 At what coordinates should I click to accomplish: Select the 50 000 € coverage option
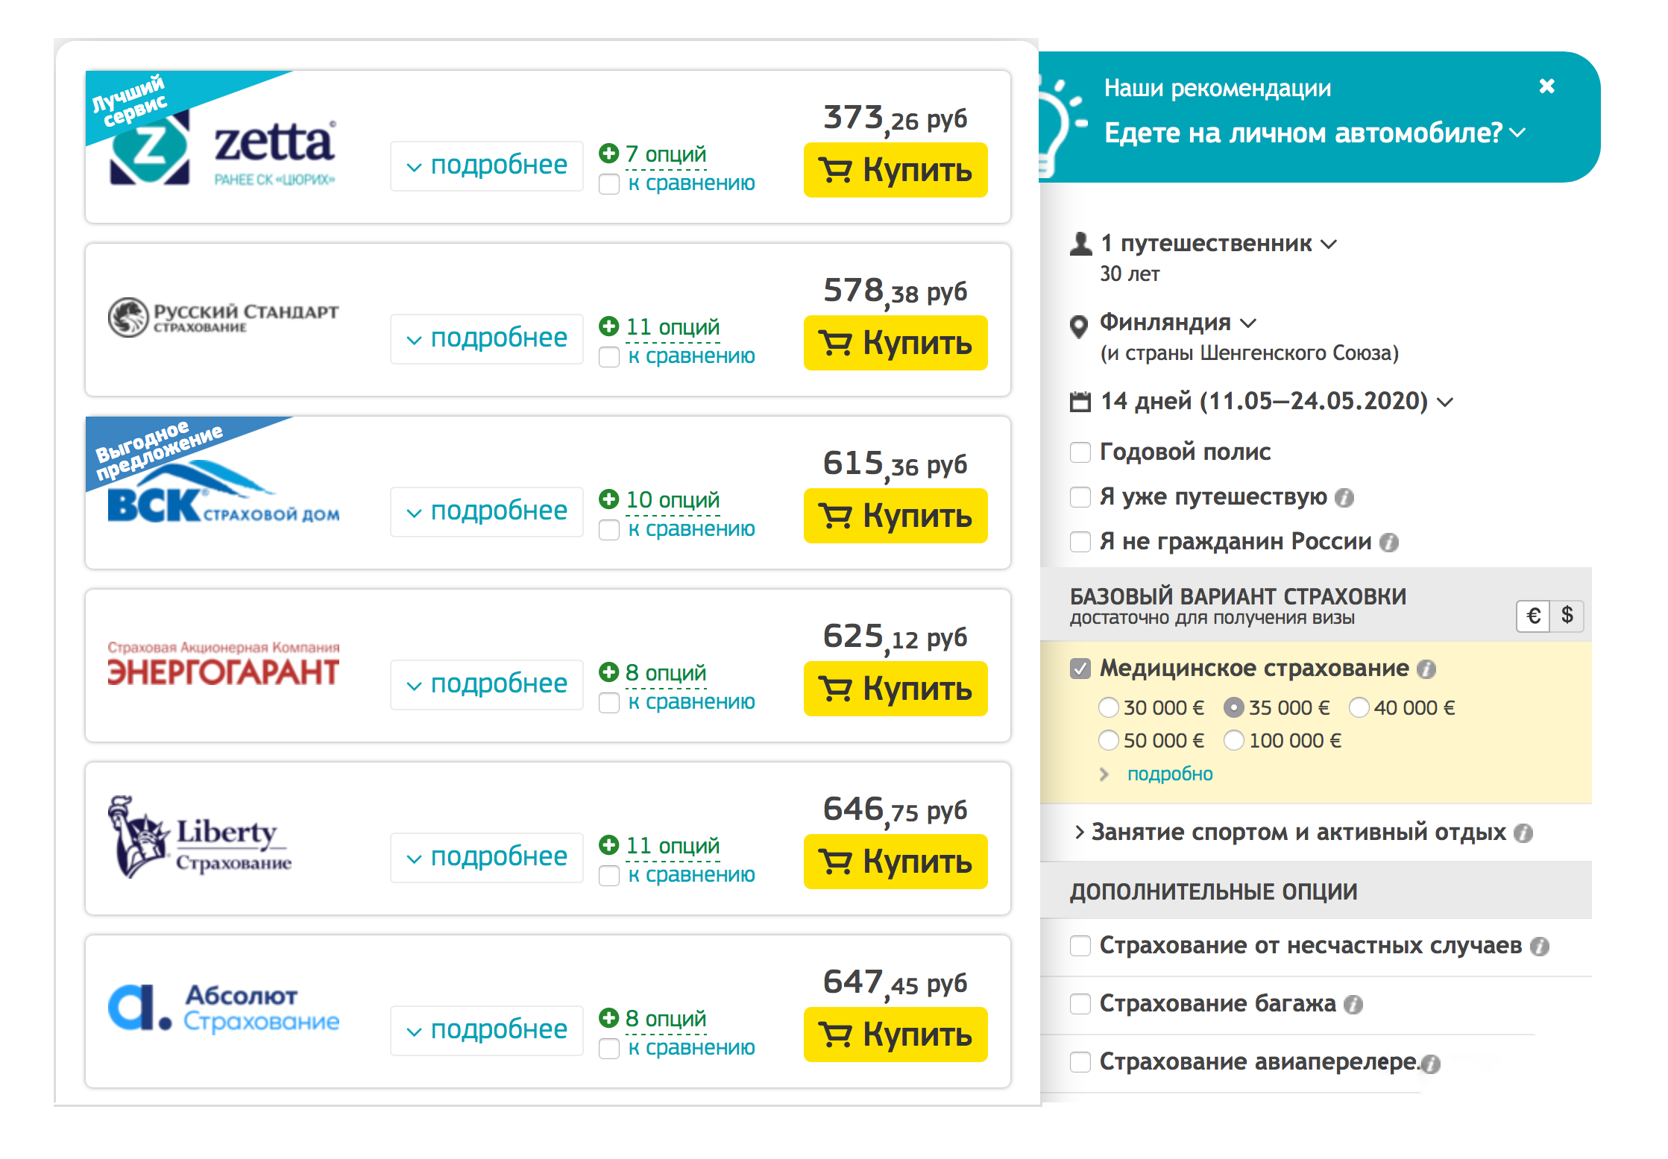tap(1109, 740)
